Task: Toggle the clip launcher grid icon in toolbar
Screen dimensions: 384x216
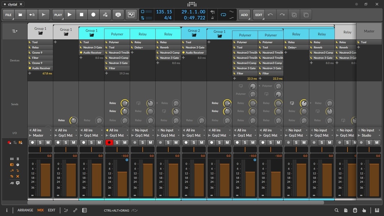Action: point(131,15)
